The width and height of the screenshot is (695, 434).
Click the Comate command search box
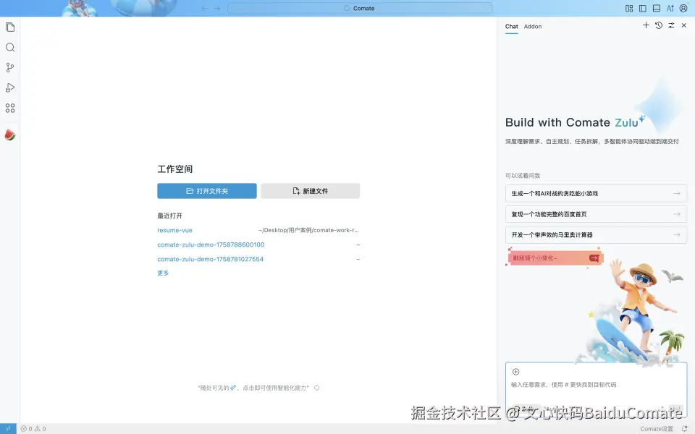click(360, 8)
